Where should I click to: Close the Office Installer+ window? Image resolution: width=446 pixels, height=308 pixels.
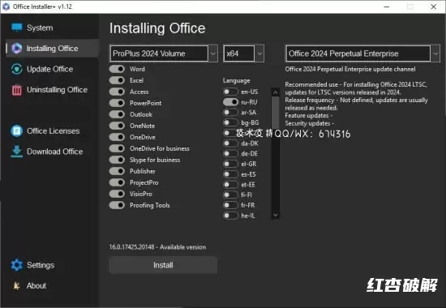click(x=434, y=6)
